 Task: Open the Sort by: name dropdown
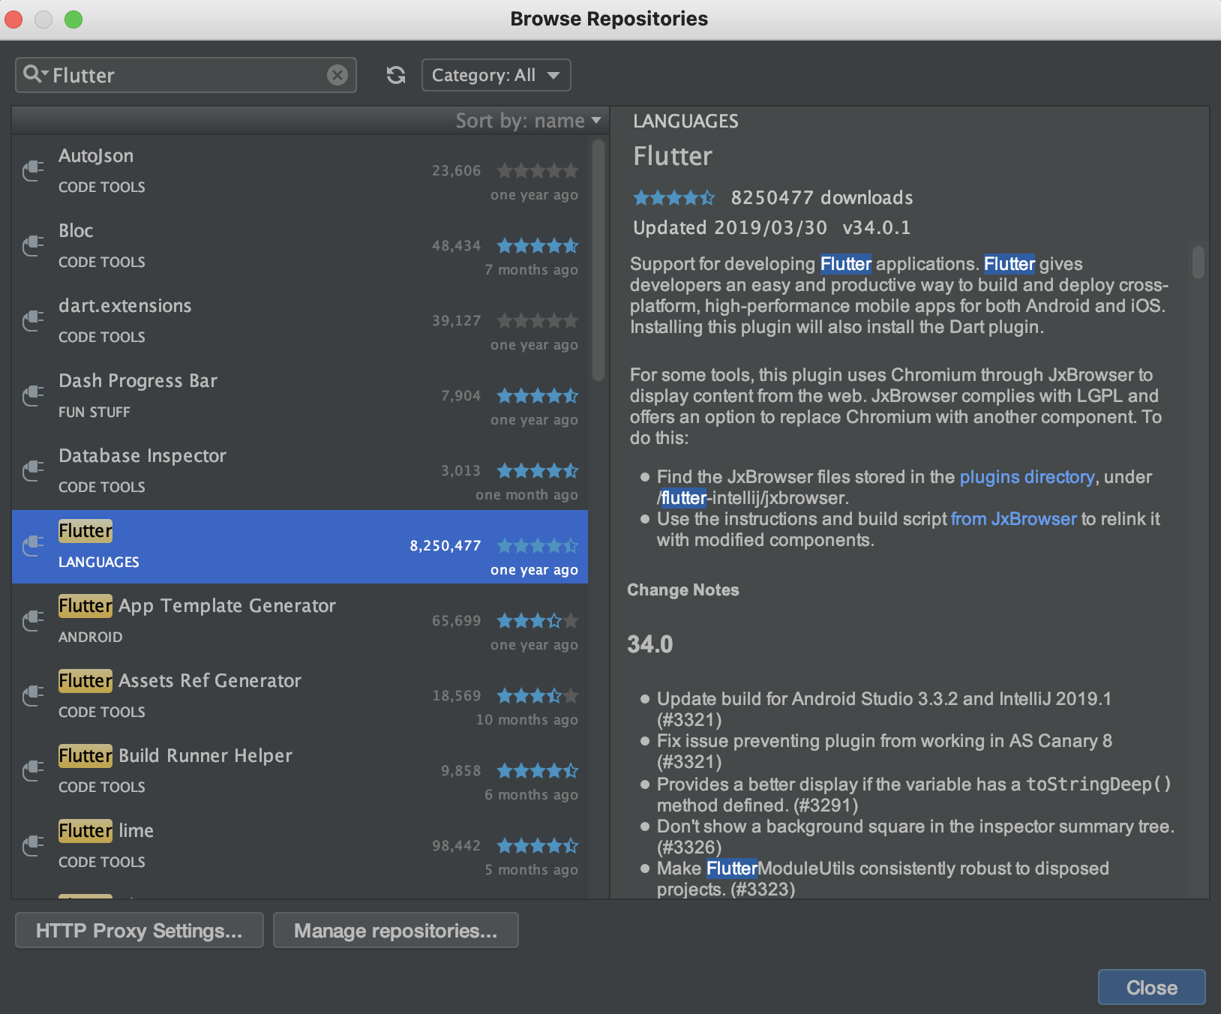[x=528, y=121]
